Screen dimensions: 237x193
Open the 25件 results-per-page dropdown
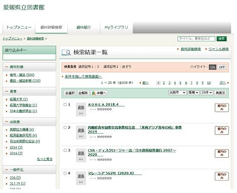coord(207,92)
